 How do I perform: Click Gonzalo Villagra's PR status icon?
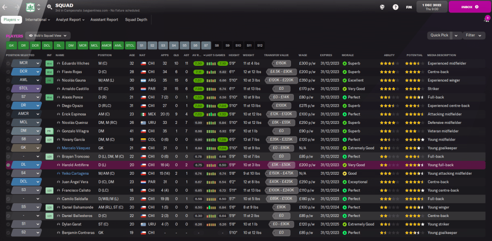tap(49, 131)
